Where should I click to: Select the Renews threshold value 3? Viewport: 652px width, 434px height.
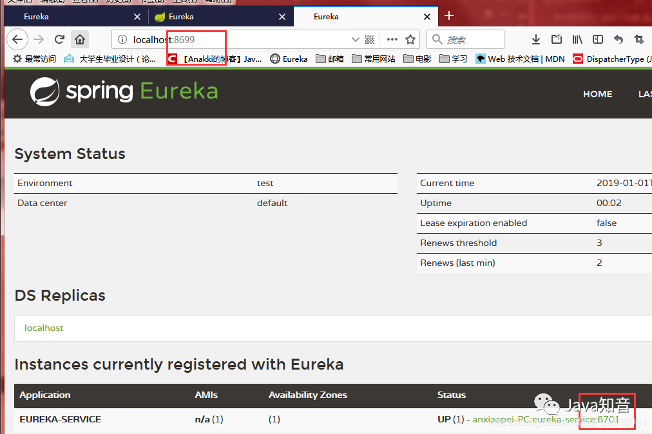click(x=599, y=243)
